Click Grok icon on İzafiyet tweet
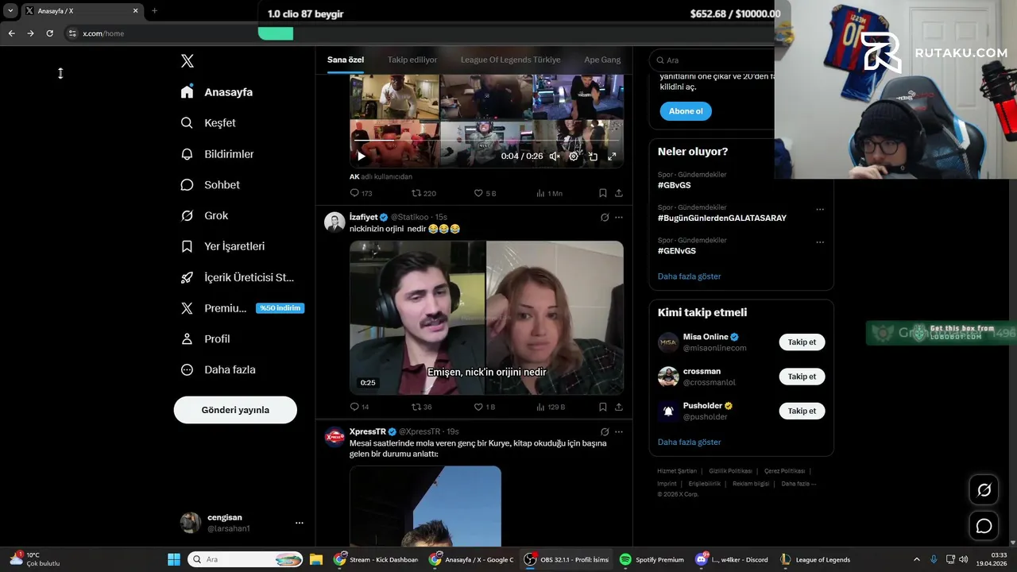This screenshot has width=1017, height=572. [x=605, y=218]
